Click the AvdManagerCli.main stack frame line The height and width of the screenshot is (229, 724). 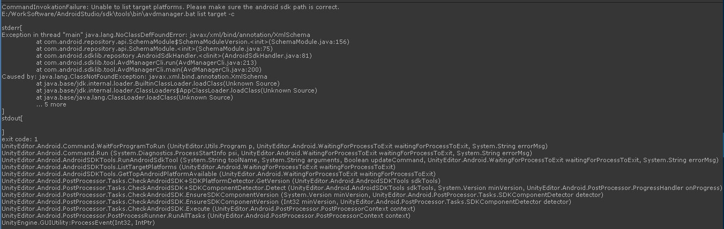tap(148, 70)
